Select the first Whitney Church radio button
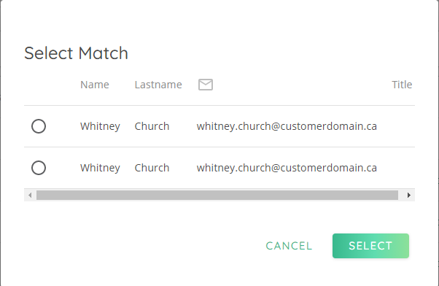Viewport: 439px width, 286px height. tap(39, 126)
